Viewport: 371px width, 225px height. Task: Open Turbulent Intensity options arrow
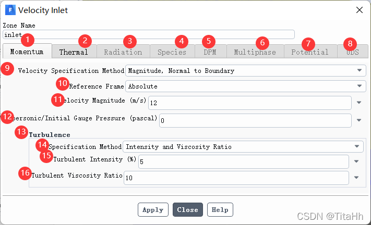click(356, 162)
